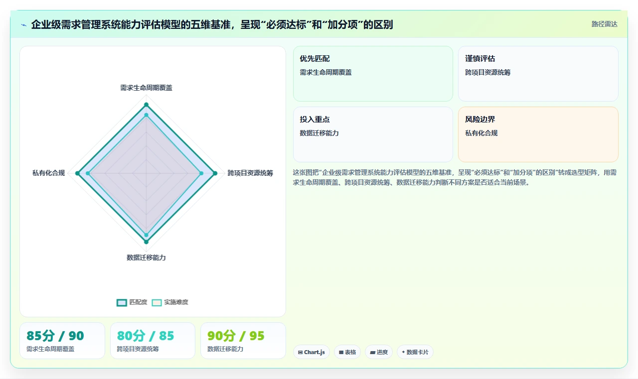Open the 谨慎评估 quadrant card heading
This screenshot has width=638, height=379.
pos(480,59)
